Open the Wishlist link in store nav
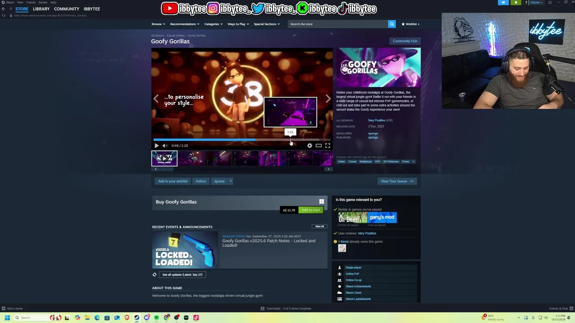 (410, 24)
